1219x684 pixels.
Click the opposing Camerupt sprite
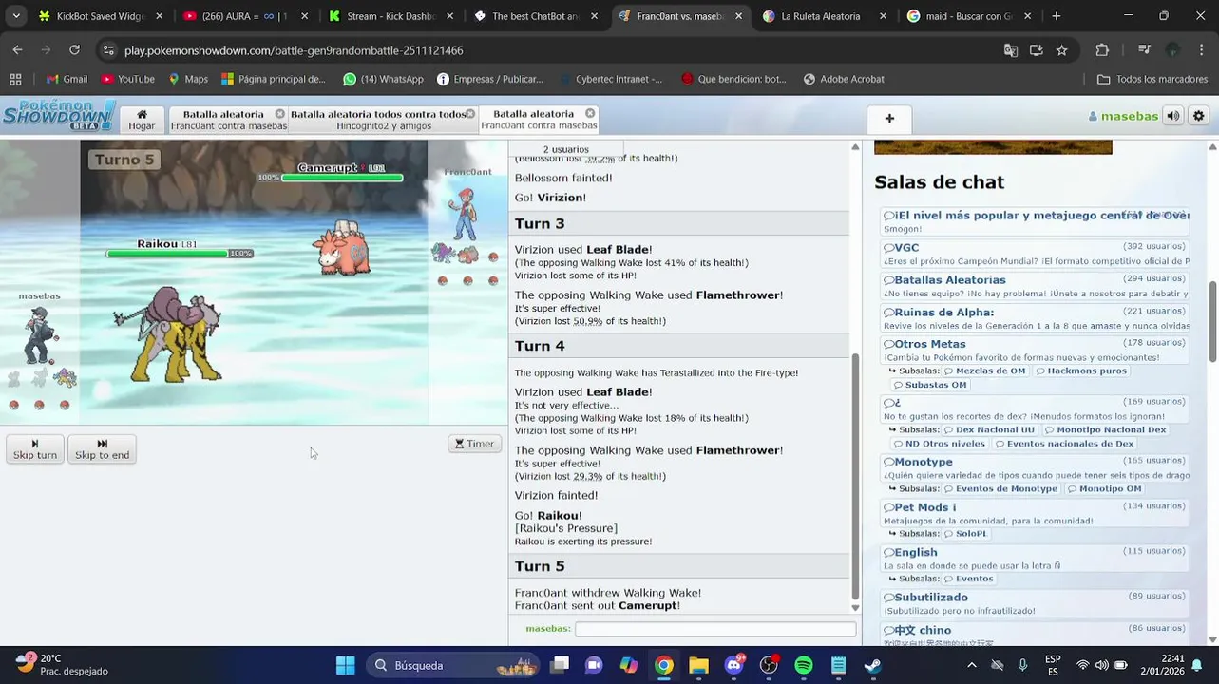[342, 248]
